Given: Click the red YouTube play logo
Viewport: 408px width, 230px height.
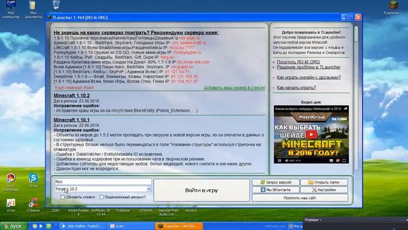Looking at the screenshot, I should pos(312,135).
